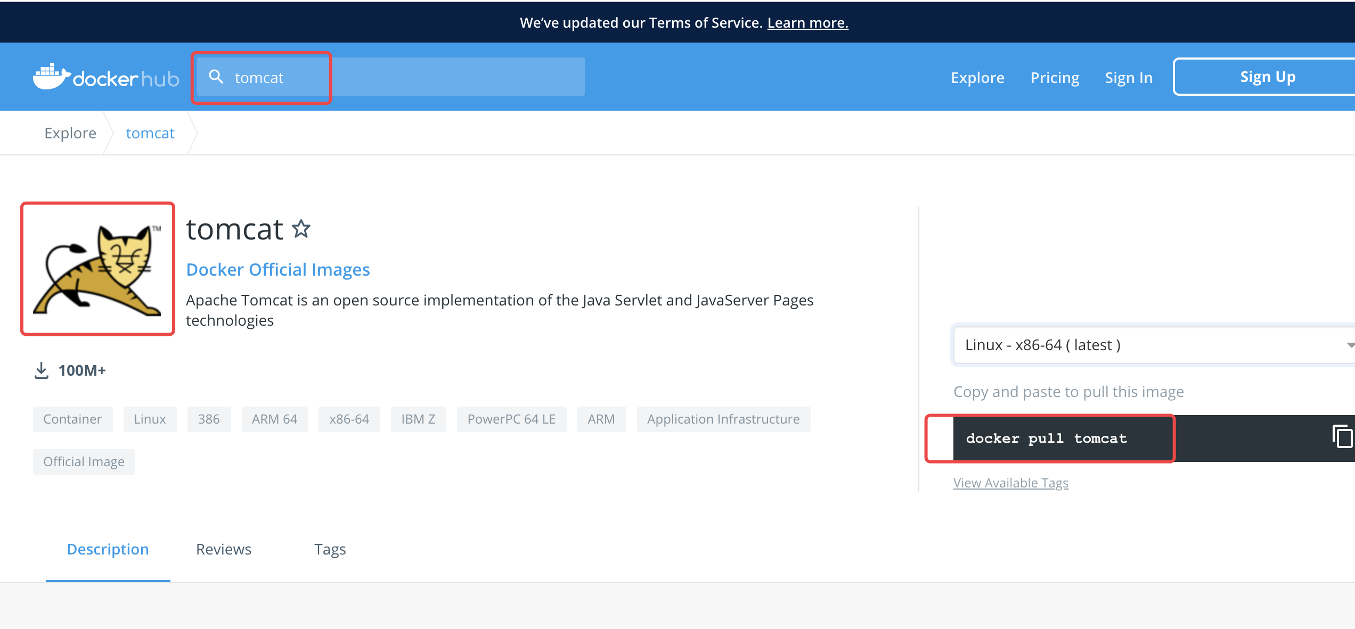Click the copy pull command icon
Screen dimensions: 1355x629
1342,437
